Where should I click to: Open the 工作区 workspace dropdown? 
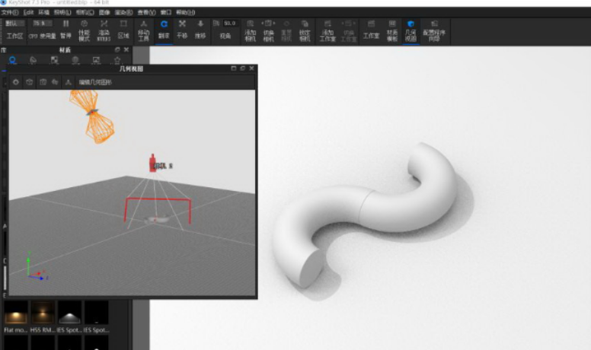click(15, 24)
